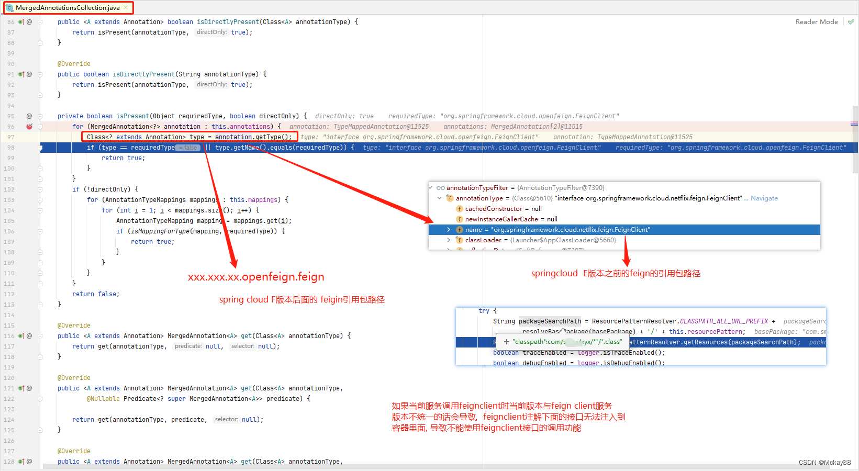
Task: Click the 'selector:' inline hint on line 124
Action: (226, 420)
